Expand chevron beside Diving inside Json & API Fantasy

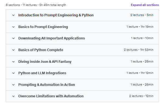click(13, 62)
